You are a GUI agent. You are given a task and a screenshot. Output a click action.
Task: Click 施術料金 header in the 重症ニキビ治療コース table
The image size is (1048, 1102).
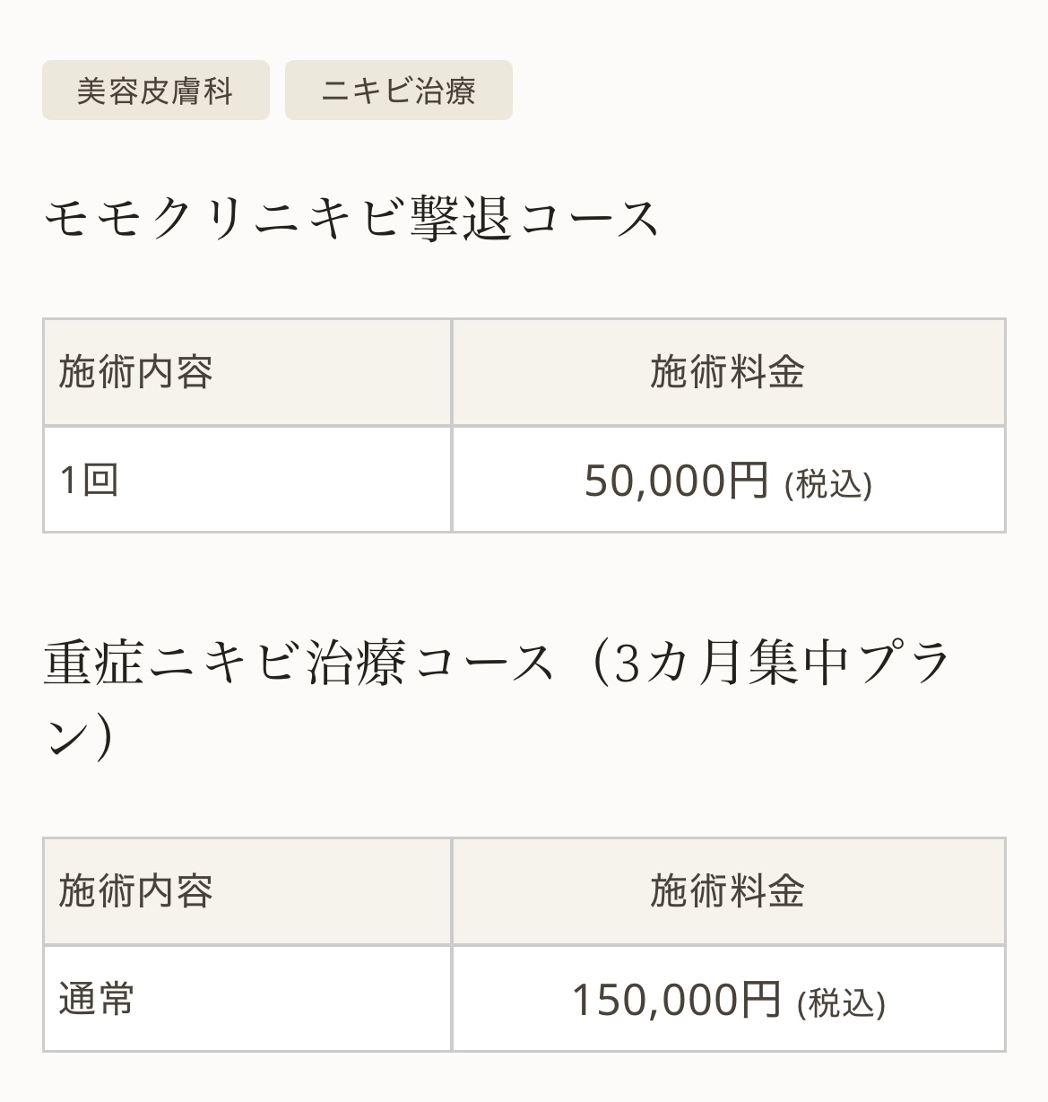pyautogui.click(x=727, y=891)
